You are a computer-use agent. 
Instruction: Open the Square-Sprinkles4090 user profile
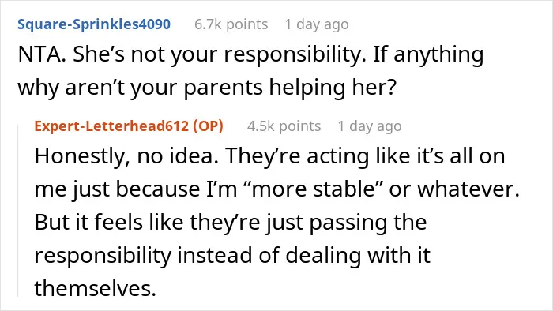coord(94,24)
